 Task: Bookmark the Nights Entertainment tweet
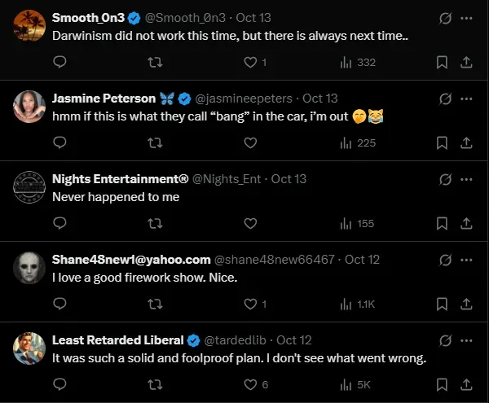click(x=442, y=223)
